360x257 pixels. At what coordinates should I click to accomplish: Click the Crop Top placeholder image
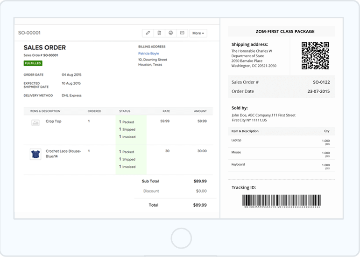[35, 122]
